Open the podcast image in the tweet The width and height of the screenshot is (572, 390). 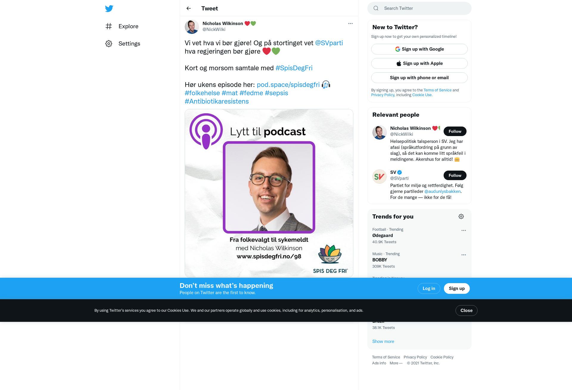pos(269,193)
